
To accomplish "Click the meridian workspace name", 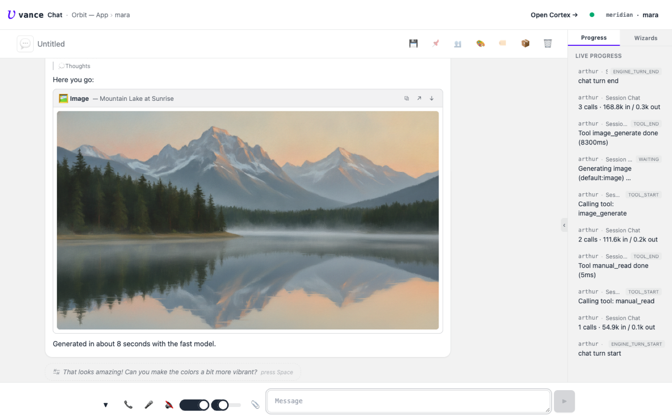I will [619, 15].
